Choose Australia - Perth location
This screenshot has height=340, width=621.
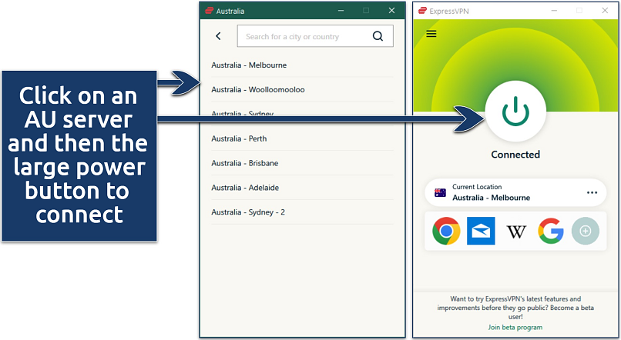tap(302, 138)
